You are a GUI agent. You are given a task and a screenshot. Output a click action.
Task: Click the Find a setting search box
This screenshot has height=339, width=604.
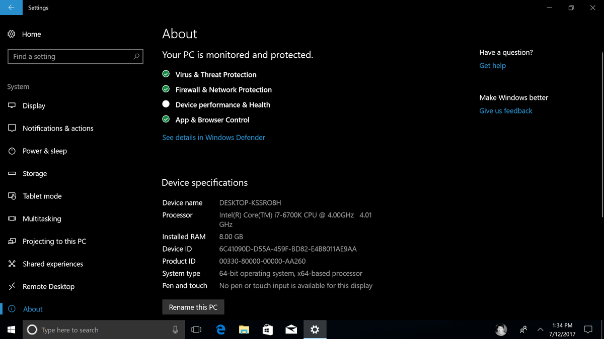(75, 56)
